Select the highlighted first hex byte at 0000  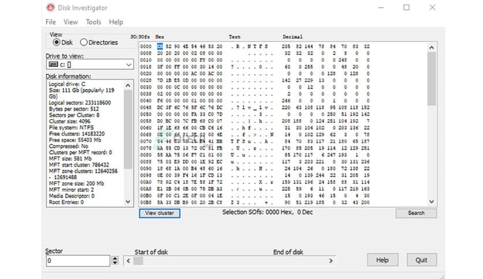coord(160,46)
